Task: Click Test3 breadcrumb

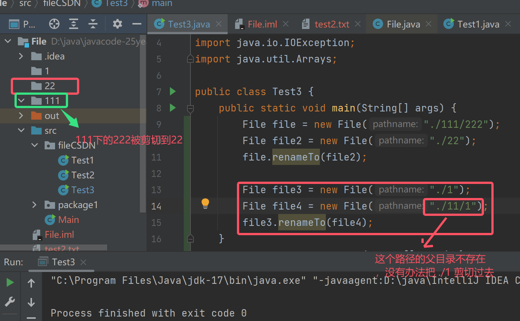Action: pos(110,3)
